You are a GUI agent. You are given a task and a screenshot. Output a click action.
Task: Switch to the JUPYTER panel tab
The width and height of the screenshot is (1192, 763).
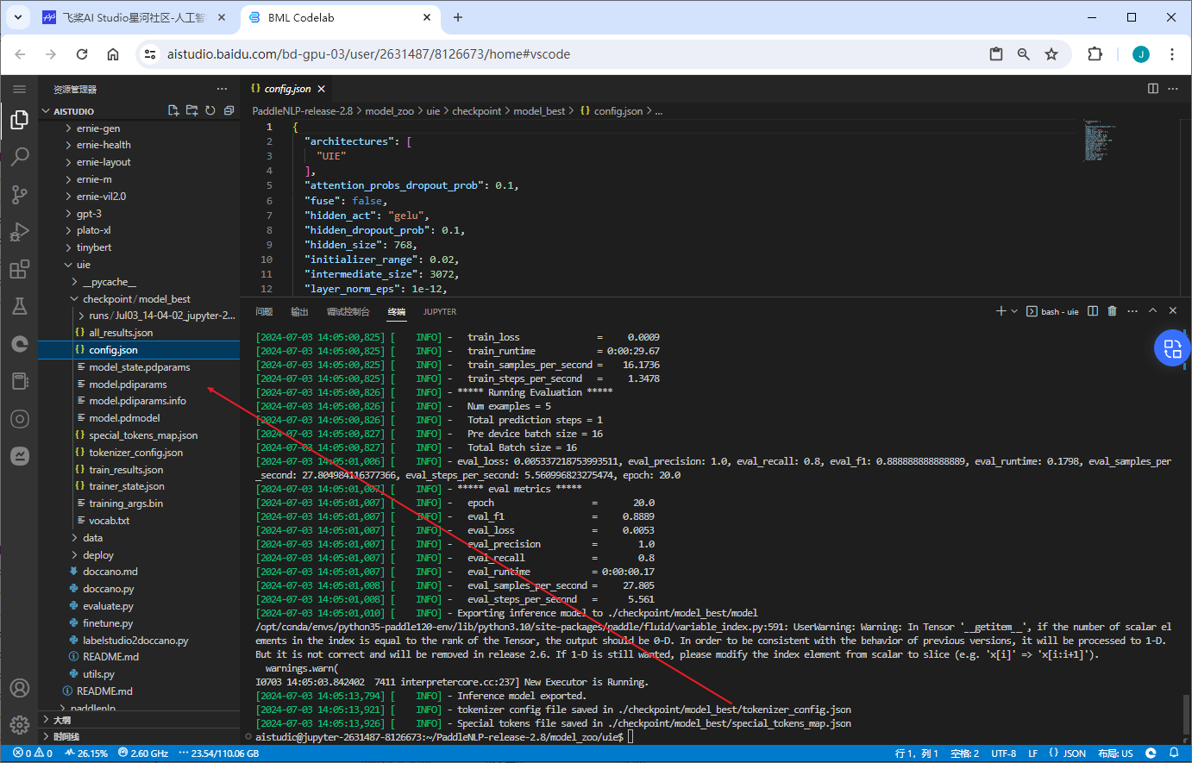pos(440,311)
